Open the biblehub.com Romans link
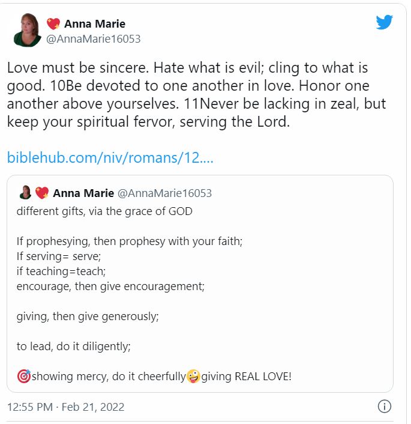411x424 pixels. [x=110, y=158]
